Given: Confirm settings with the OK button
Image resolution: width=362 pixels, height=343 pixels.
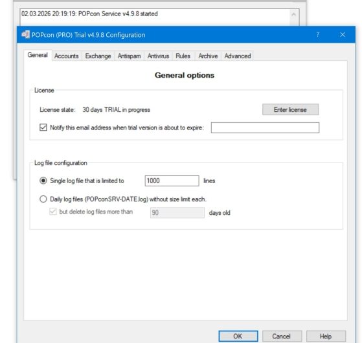Looking at the screenshot, I should 238,337.
